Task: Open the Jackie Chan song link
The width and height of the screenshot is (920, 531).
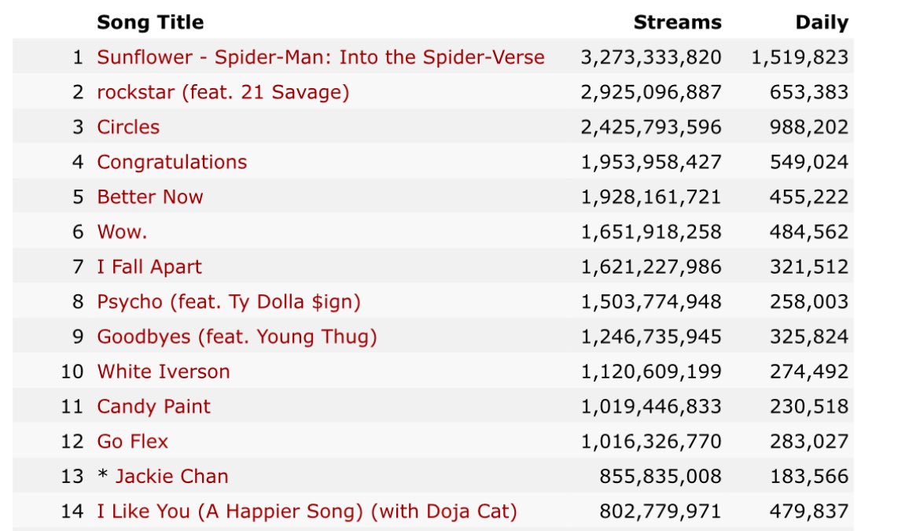Action: click(172, 476)
